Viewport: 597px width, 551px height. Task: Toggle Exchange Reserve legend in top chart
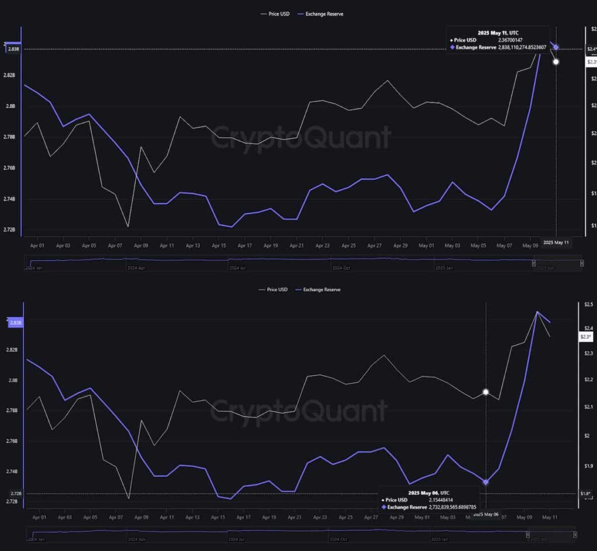[x=320, y=13]
